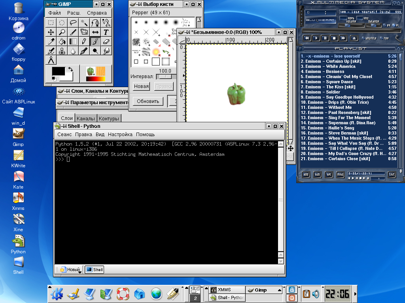Select the Ellipse Select tool in GIMP
Viewport: 405px width, 303px height.
tap(62, 22)
